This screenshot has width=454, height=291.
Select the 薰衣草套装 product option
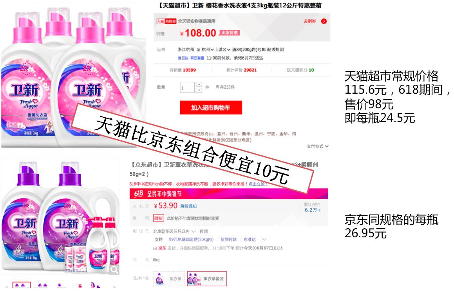point(207,279)
